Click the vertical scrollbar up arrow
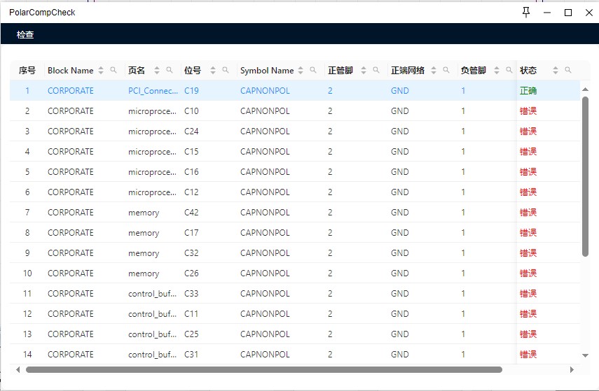The image size is (599, 391). (x=585, y=90)
